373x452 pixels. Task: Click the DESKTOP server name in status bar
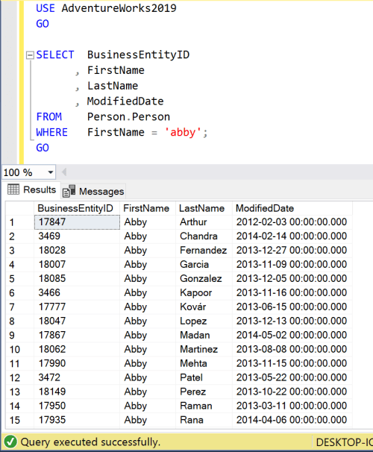tap(344, 442)
